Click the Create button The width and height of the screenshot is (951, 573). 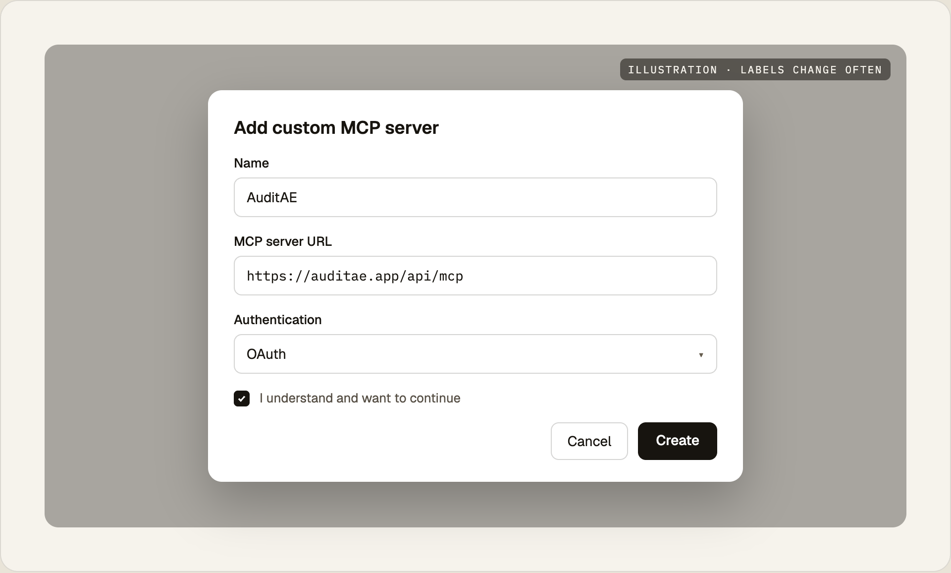click(x=677, y=441)
